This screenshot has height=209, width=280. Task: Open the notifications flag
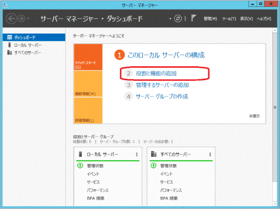click(193, 18)
